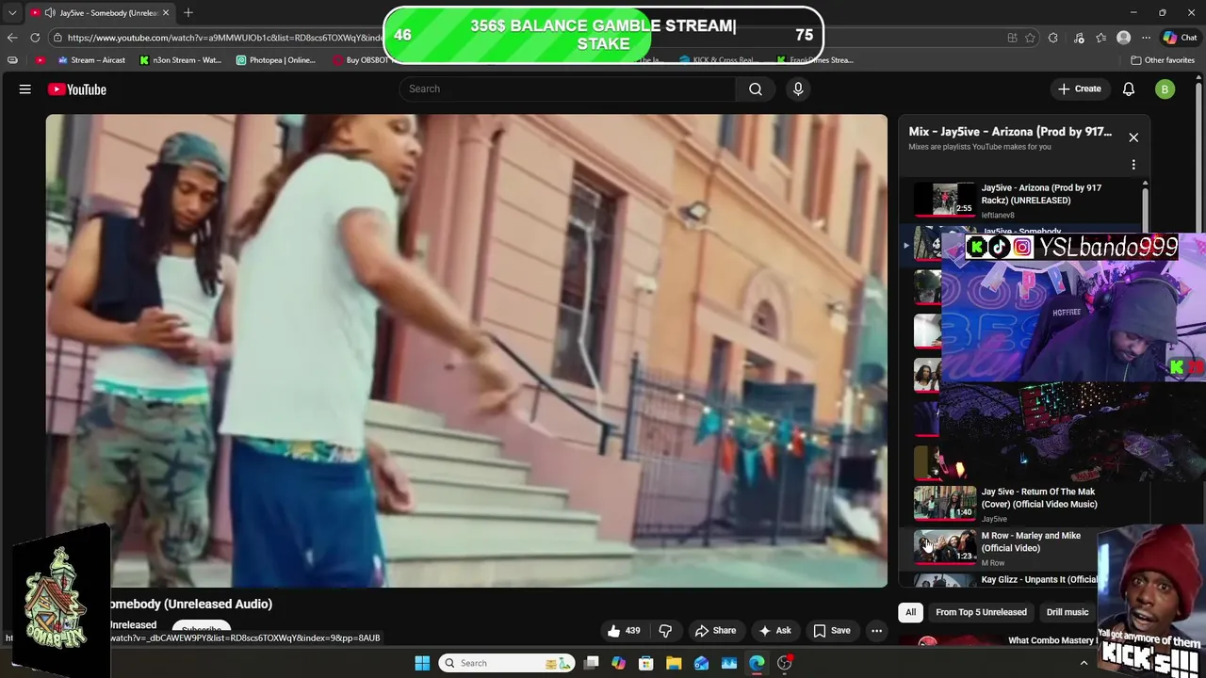Open the n3on Stream bookmark
This screenshot has height=678, width=1206.
click(180, 60)
